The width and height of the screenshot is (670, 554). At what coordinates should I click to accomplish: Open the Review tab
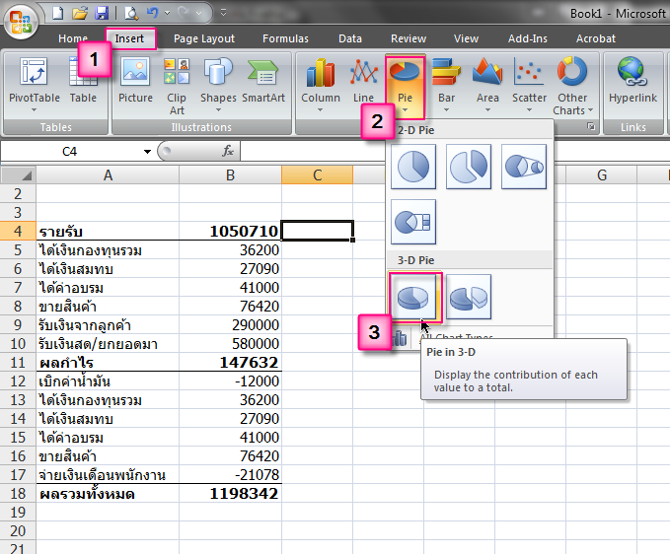(409, 38)
